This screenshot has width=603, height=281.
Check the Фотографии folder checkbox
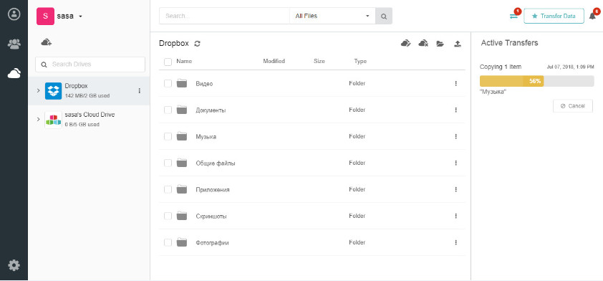[168, 243]
